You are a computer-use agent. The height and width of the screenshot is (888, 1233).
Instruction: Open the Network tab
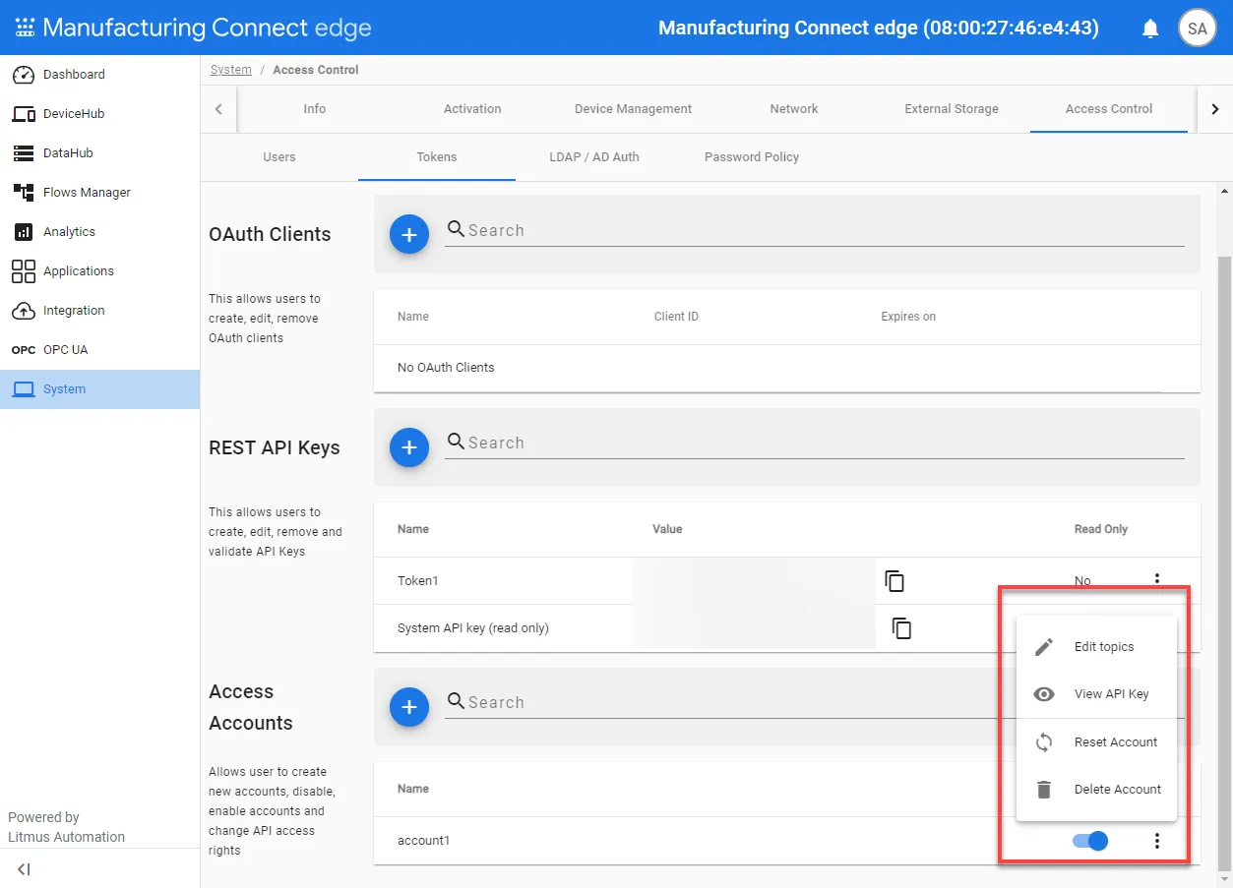794,109
